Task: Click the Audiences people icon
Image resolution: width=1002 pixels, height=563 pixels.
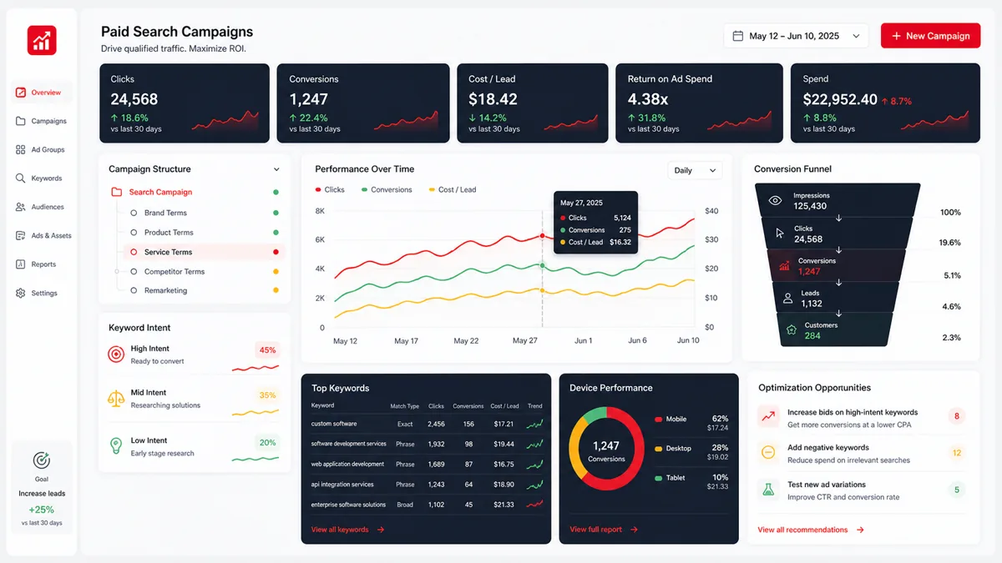Action: pyautogui.click(x=21, y=207)
